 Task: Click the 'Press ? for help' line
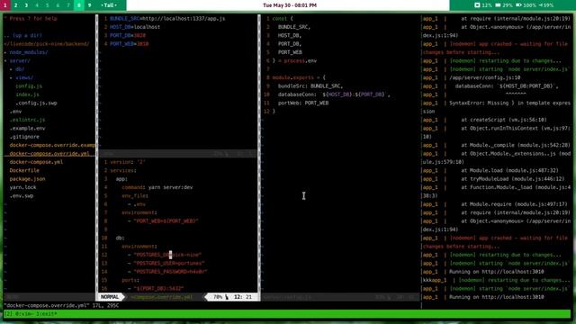[31, 18]
